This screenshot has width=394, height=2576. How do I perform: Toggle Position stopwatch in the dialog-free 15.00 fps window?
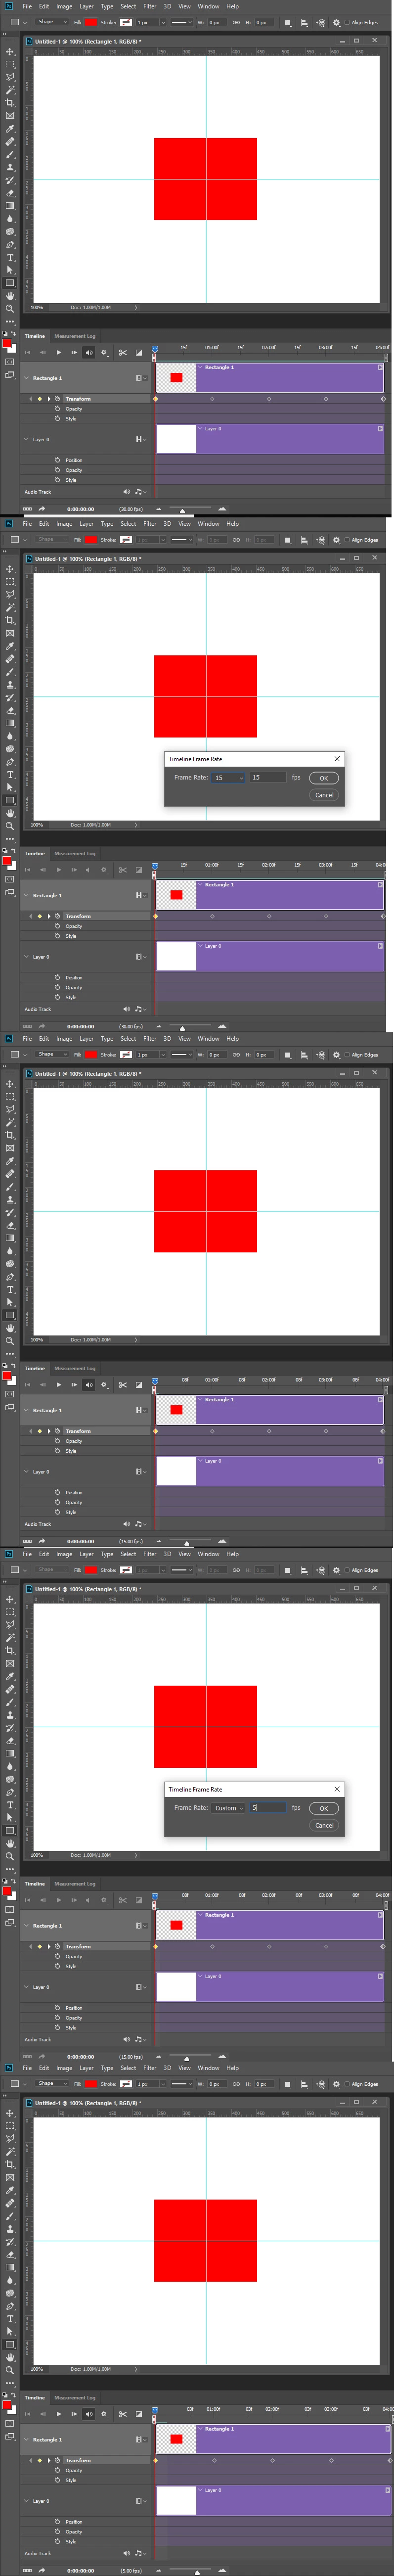57,1492
